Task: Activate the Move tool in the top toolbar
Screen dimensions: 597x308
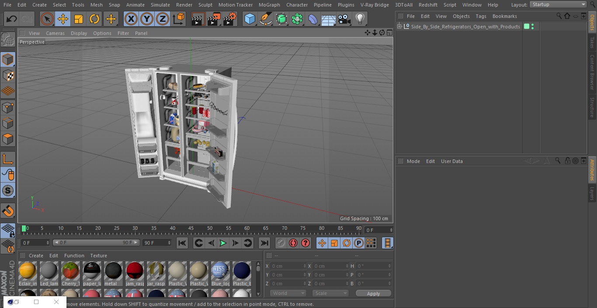Action: click(x=63, y=19)
